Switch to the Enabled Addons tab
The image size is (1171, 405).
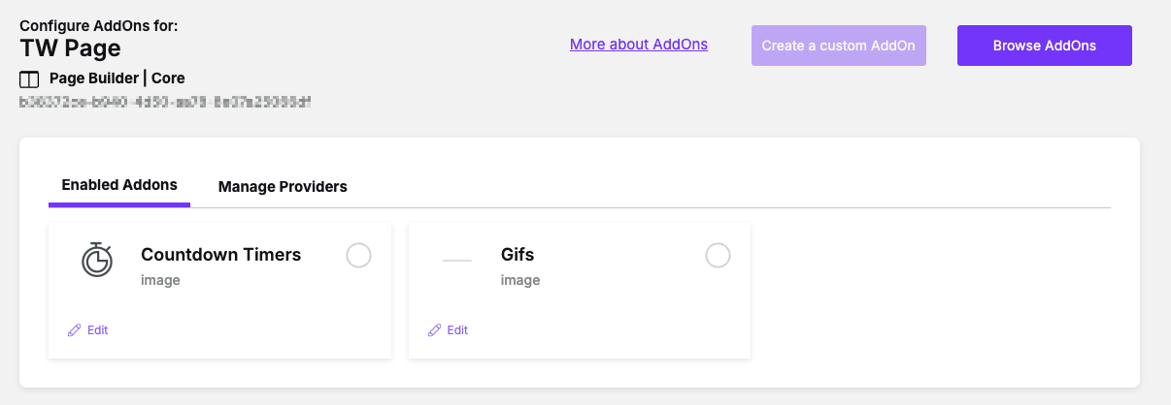(119, 185)
